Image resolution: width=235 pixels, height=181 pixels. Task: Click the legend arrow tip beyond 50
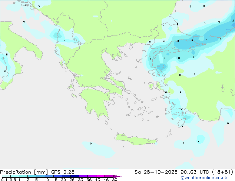pos(118,176)
